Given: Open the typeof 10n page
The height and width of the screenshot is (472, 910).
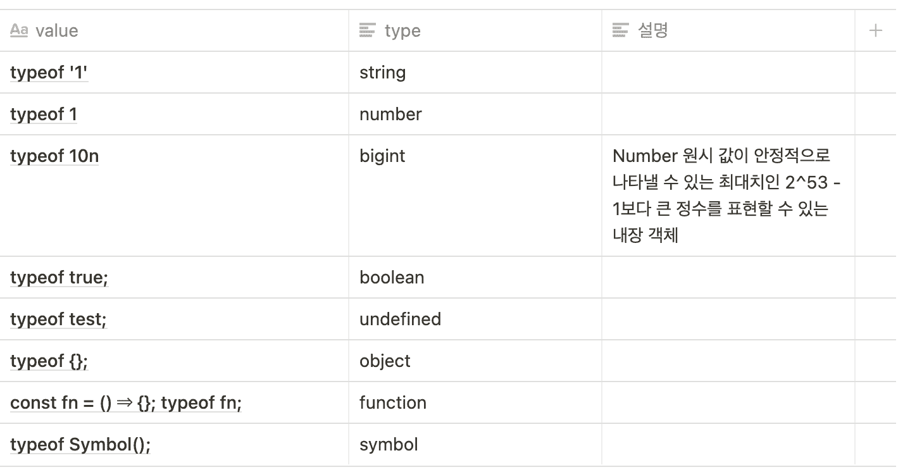Looking at the screenshot, I should pos(54,156).
